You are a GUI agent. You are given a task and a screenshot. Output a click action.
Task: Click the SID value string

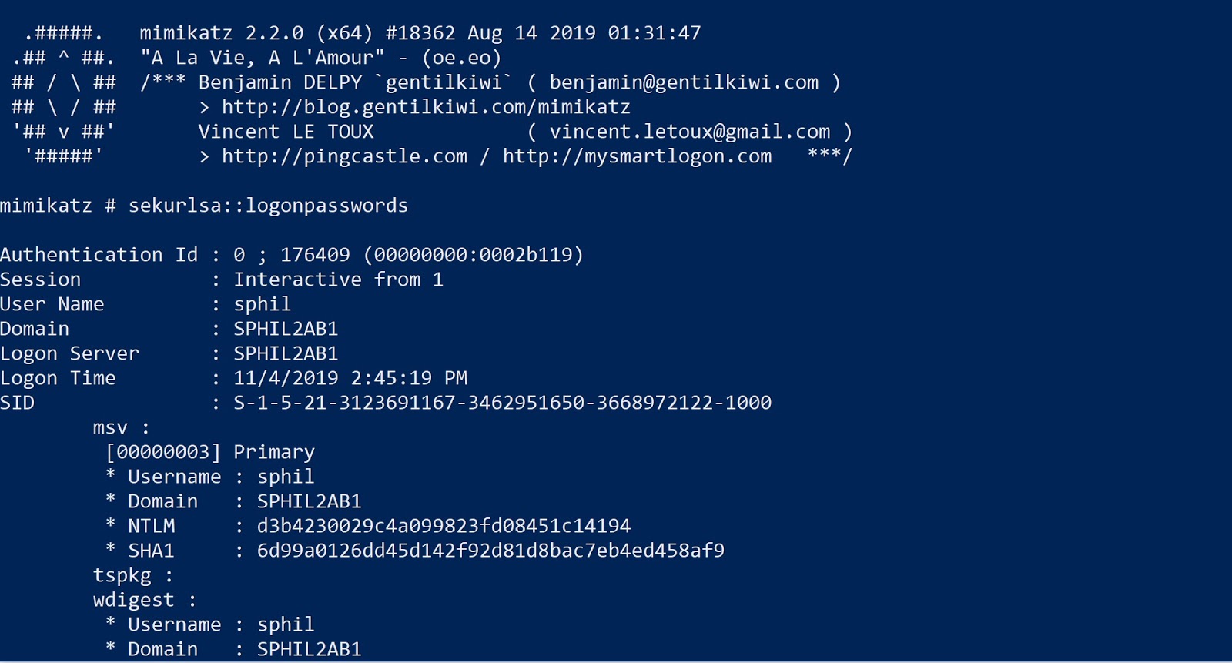point(502,403)
